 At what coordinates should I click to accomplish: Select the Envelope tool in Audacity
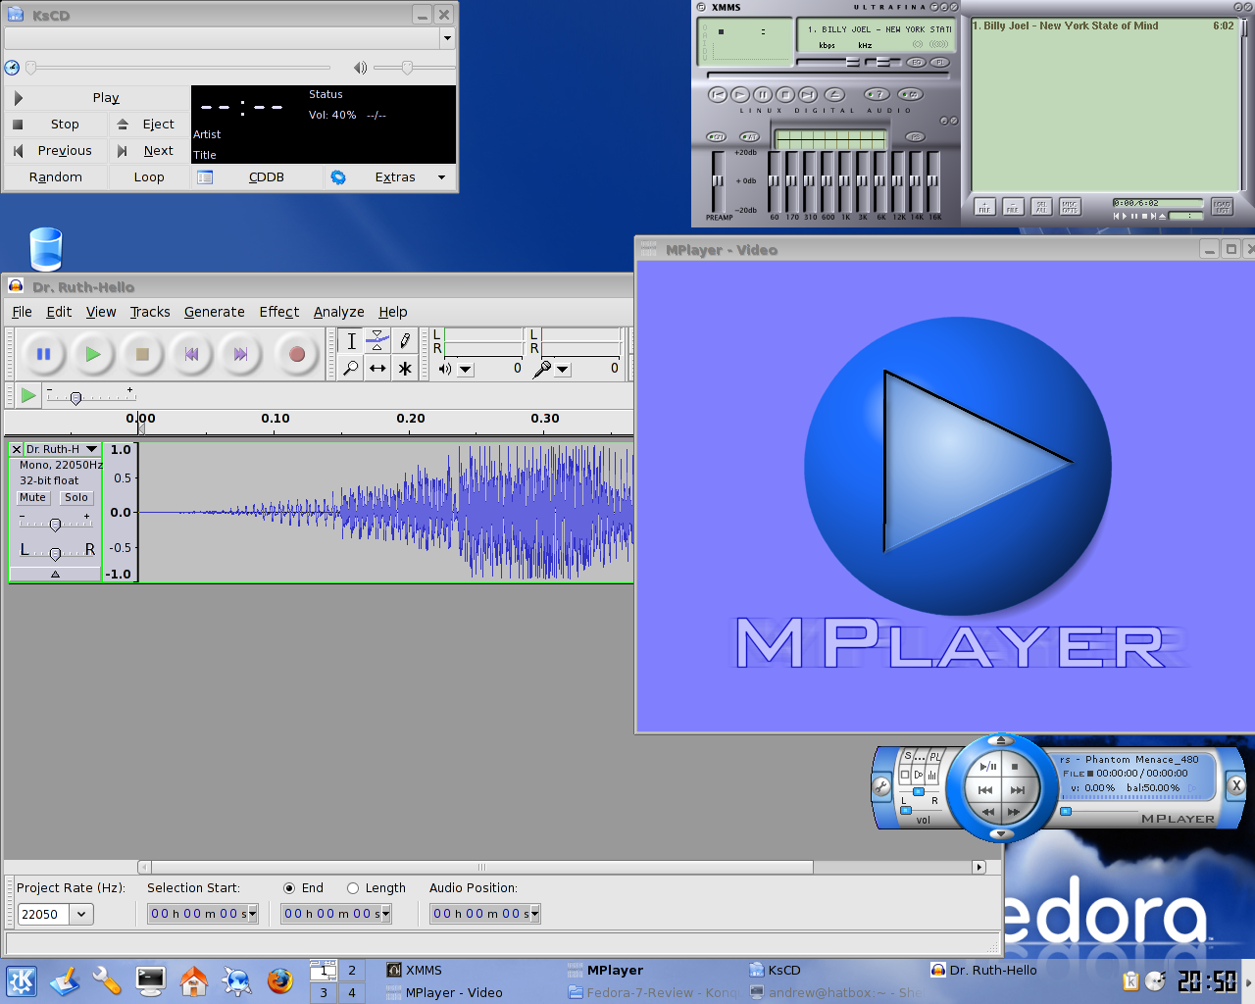[377, 341]
